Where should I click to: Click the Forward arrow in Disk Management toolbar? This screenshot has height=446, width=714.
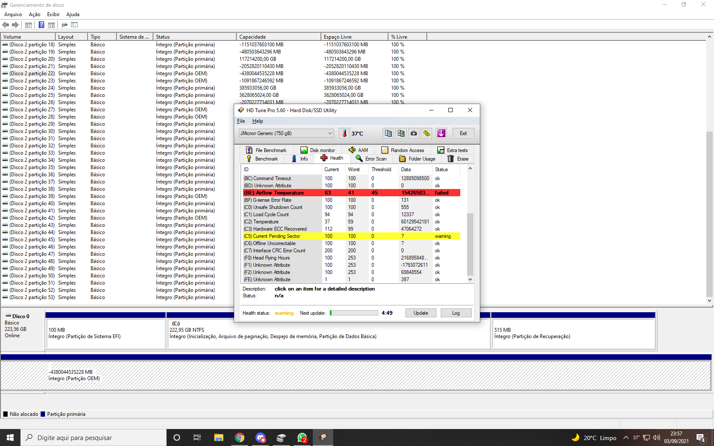click(15, 25)
